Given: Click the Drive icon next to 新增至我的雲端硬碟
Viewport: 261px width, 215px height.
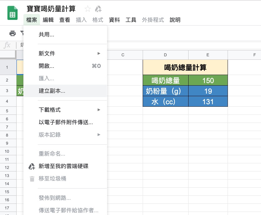Looking at the screenshot, I should pos(32,166).
